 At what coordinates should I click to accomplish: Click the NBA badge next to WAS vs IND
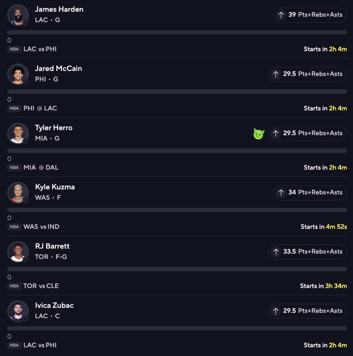click(14, 227)
